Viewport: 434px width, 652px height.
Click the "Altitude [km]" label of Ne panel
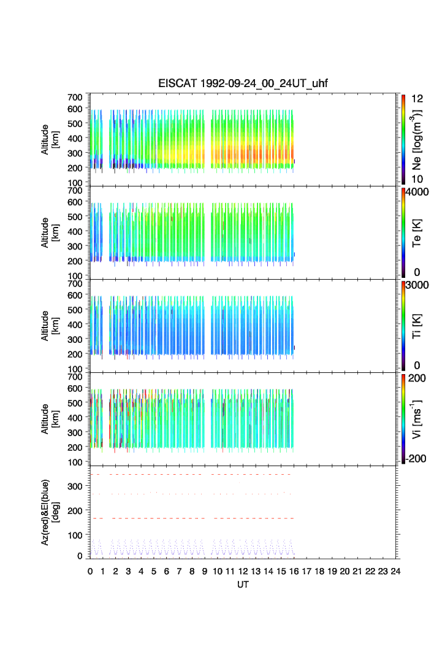click(50, 140)
